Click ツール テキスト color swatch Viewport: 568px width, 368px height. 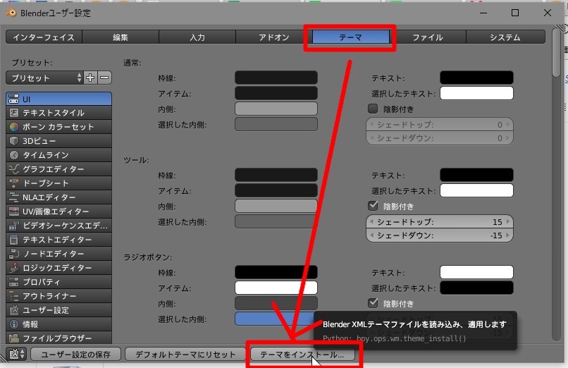[x=476, y=175]
